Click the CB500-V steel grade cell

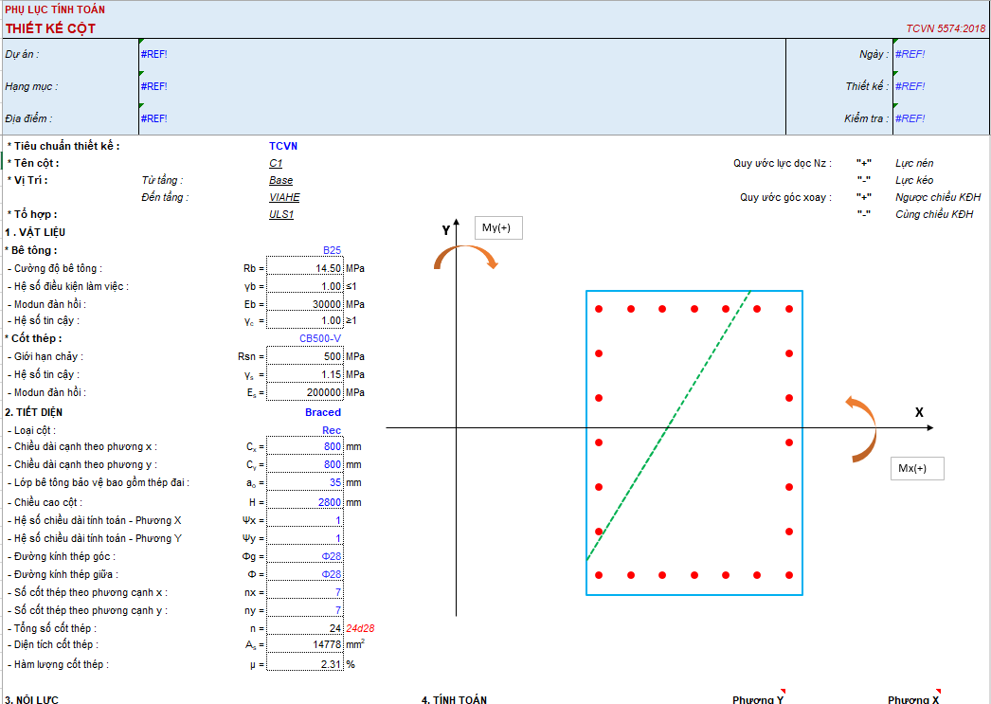[320, 338]
